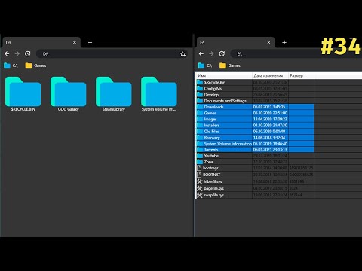Select the System Volume Inf... folder icon

click(x=159, y=92)
